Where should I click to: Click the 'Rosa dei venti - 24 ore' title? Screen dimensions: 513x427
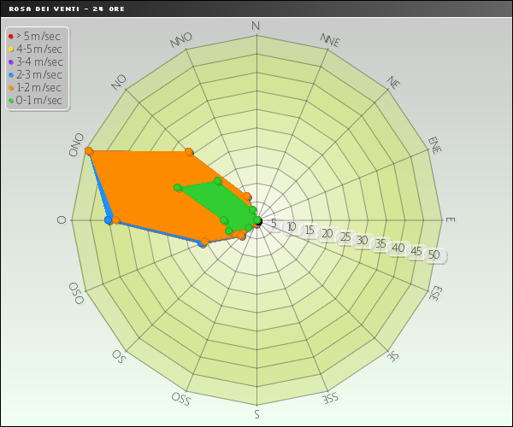coord(56,8)
